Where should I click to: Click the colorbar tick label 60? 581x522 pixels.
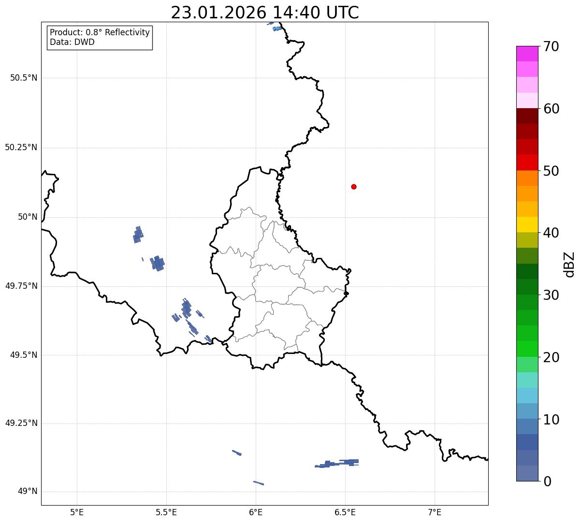click(551, 109)
